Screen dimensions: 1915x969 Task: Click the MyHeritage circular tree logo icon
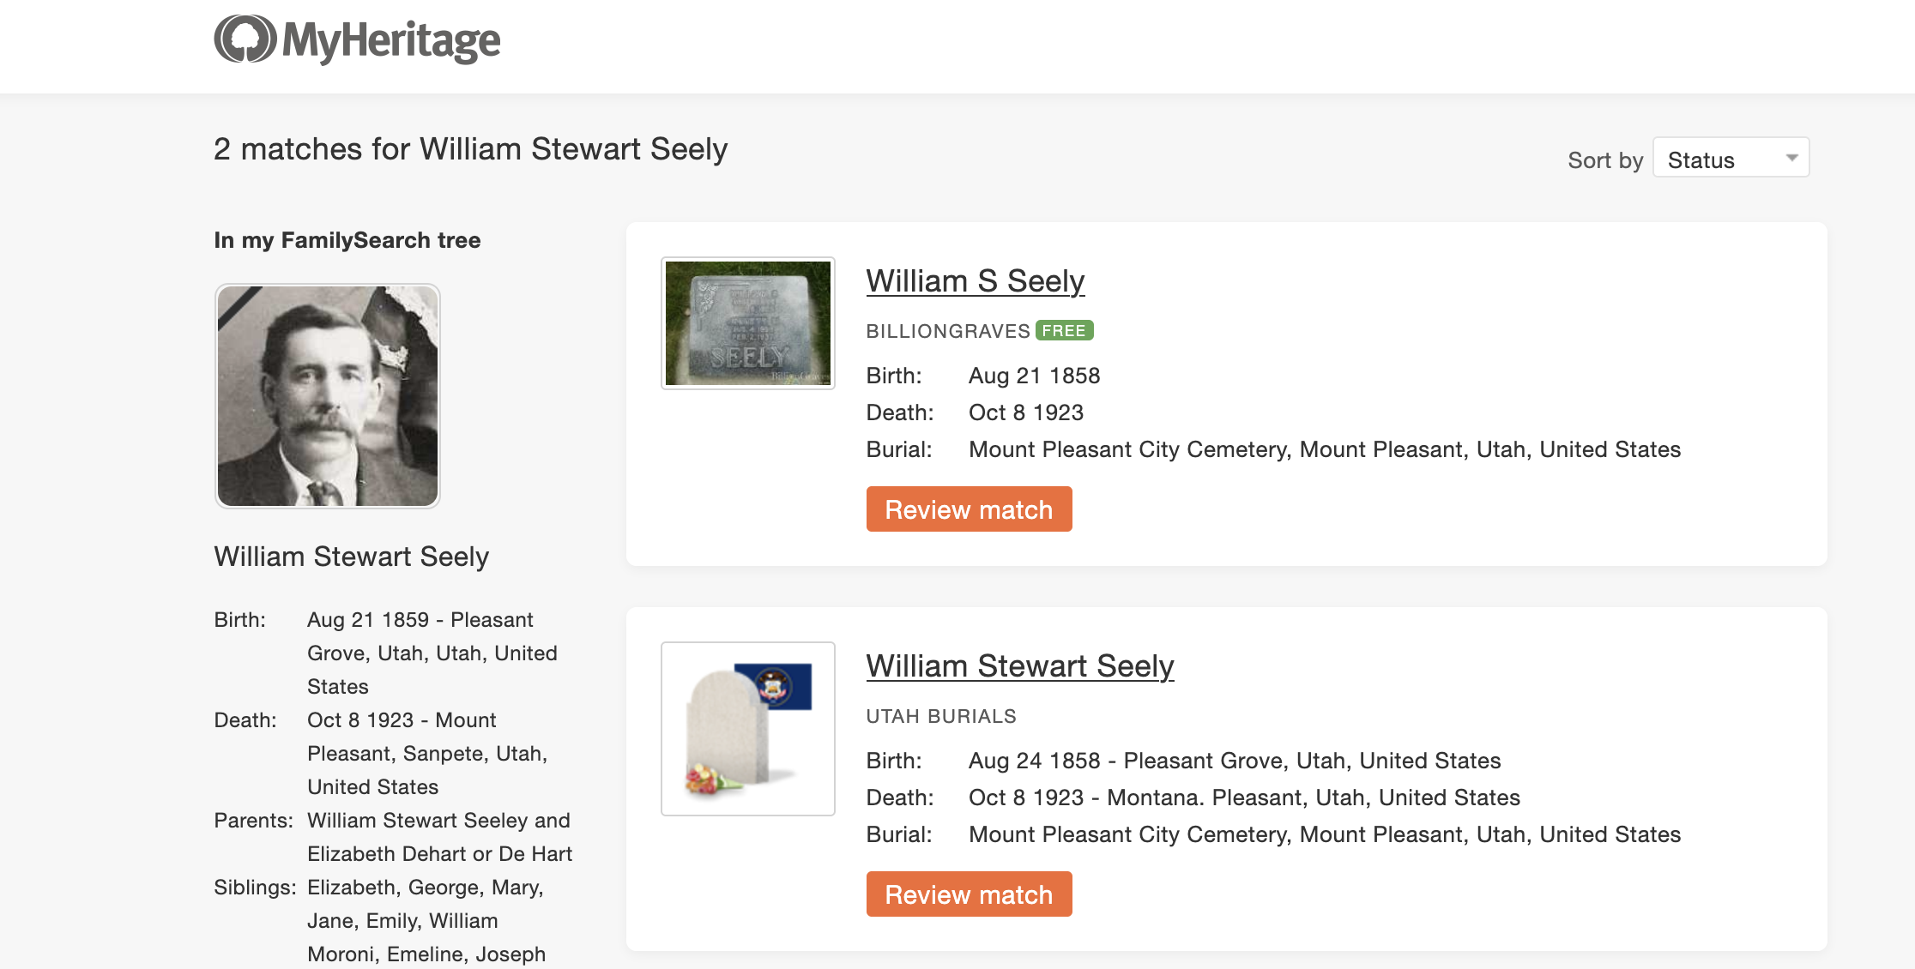(245, 39)
